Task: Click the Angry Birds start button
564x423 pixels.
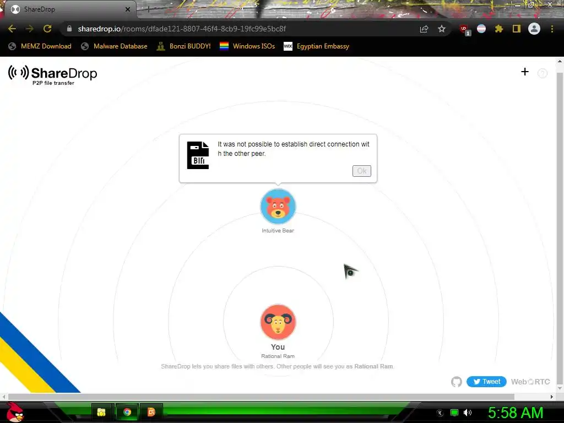Action: [x=15, y=412]
